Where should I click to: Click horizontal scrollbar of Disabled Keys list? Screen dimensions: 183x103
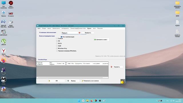point(70,78)
